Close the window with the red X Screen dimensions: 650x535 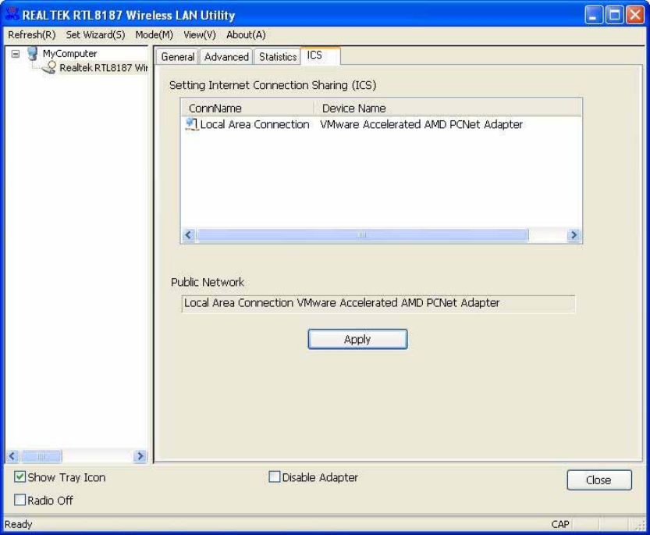(635, 15)
